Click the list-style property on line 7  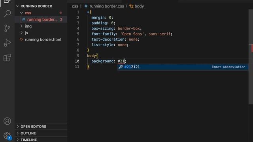[x=102, y=45]
